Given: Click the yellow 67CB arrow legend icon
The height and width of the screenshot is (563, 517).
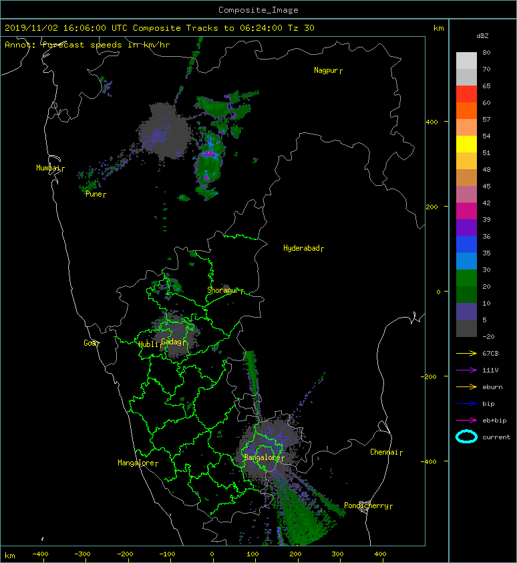Looking at the screenshot, I should [466, 354].
